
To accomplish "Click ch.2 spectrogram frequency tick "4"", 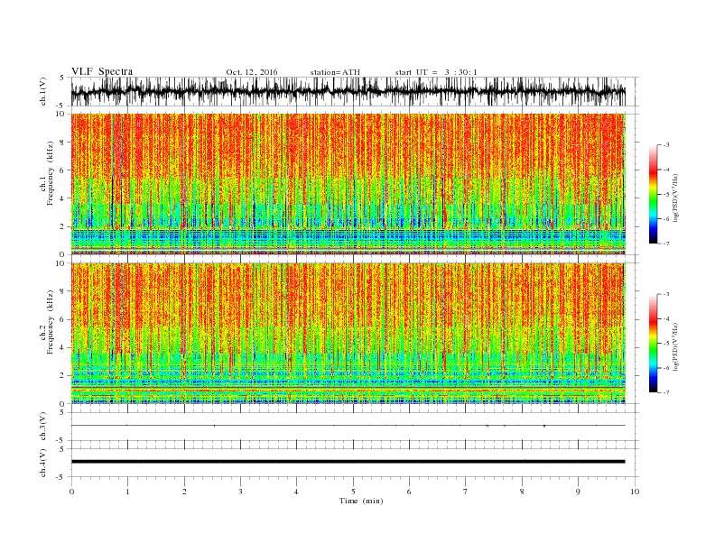I will click(x=62, y=347).
